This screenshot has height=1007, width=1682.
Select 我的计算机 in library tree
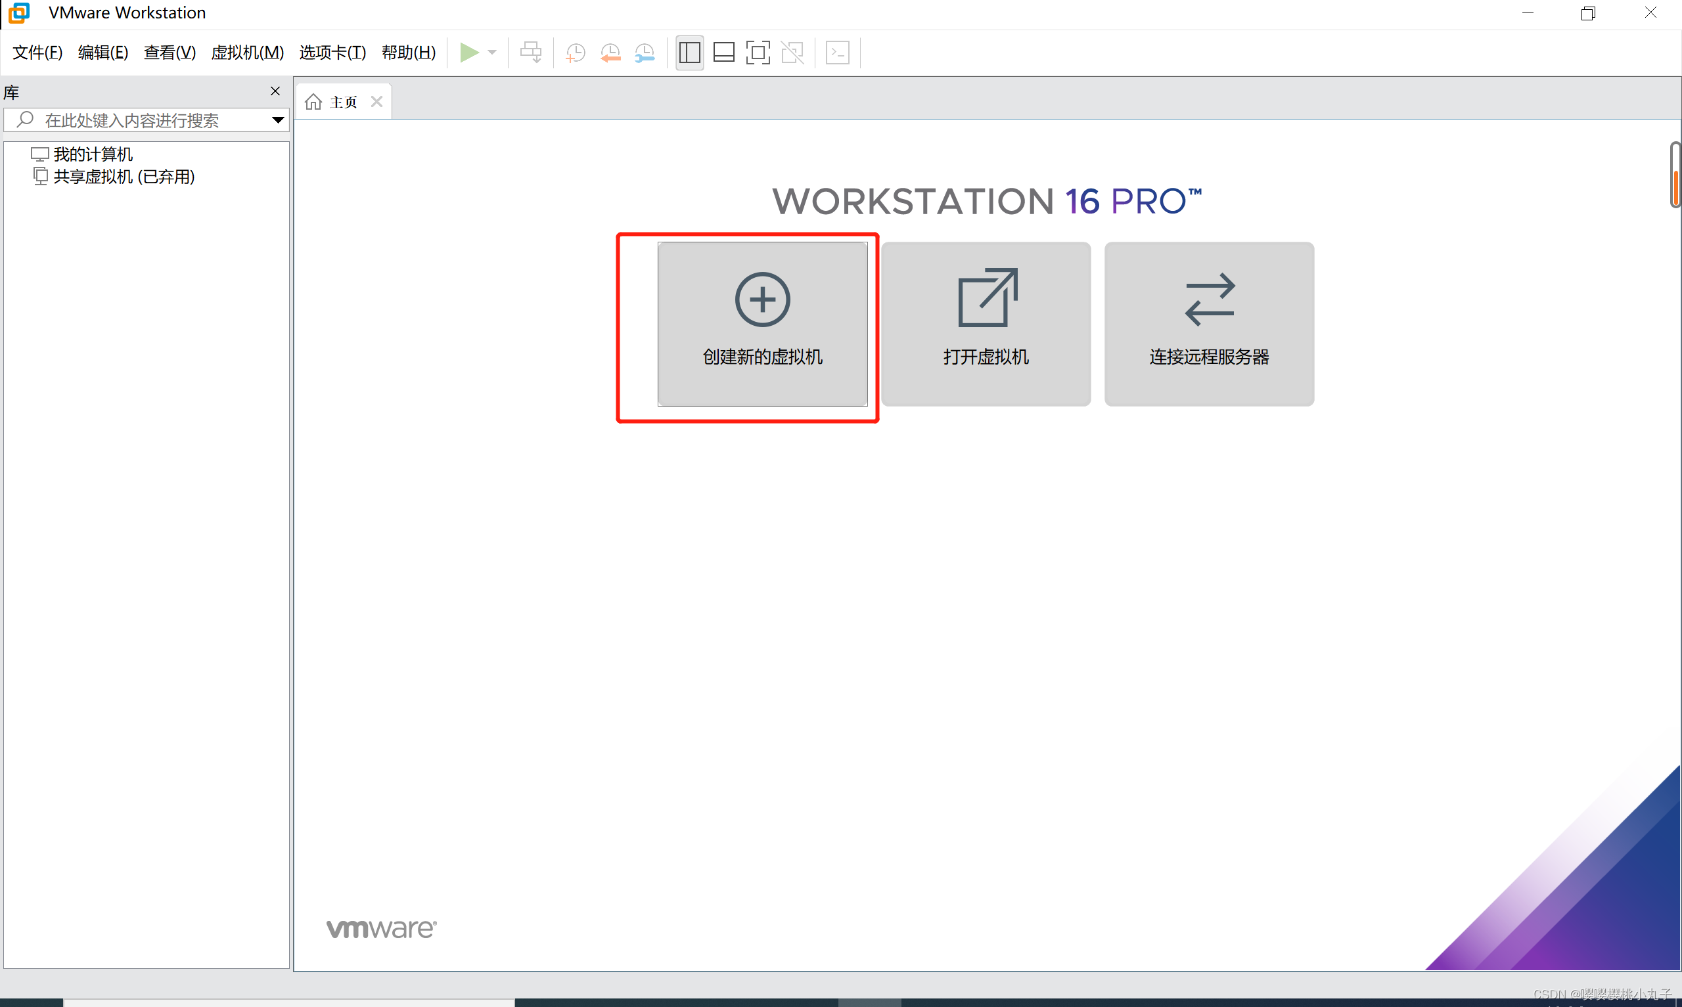[x=82, y=154]
